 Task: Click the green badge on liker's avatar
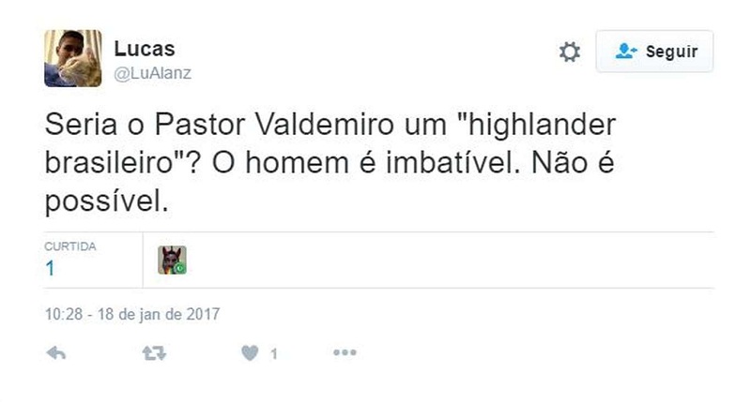click(180, 268)
